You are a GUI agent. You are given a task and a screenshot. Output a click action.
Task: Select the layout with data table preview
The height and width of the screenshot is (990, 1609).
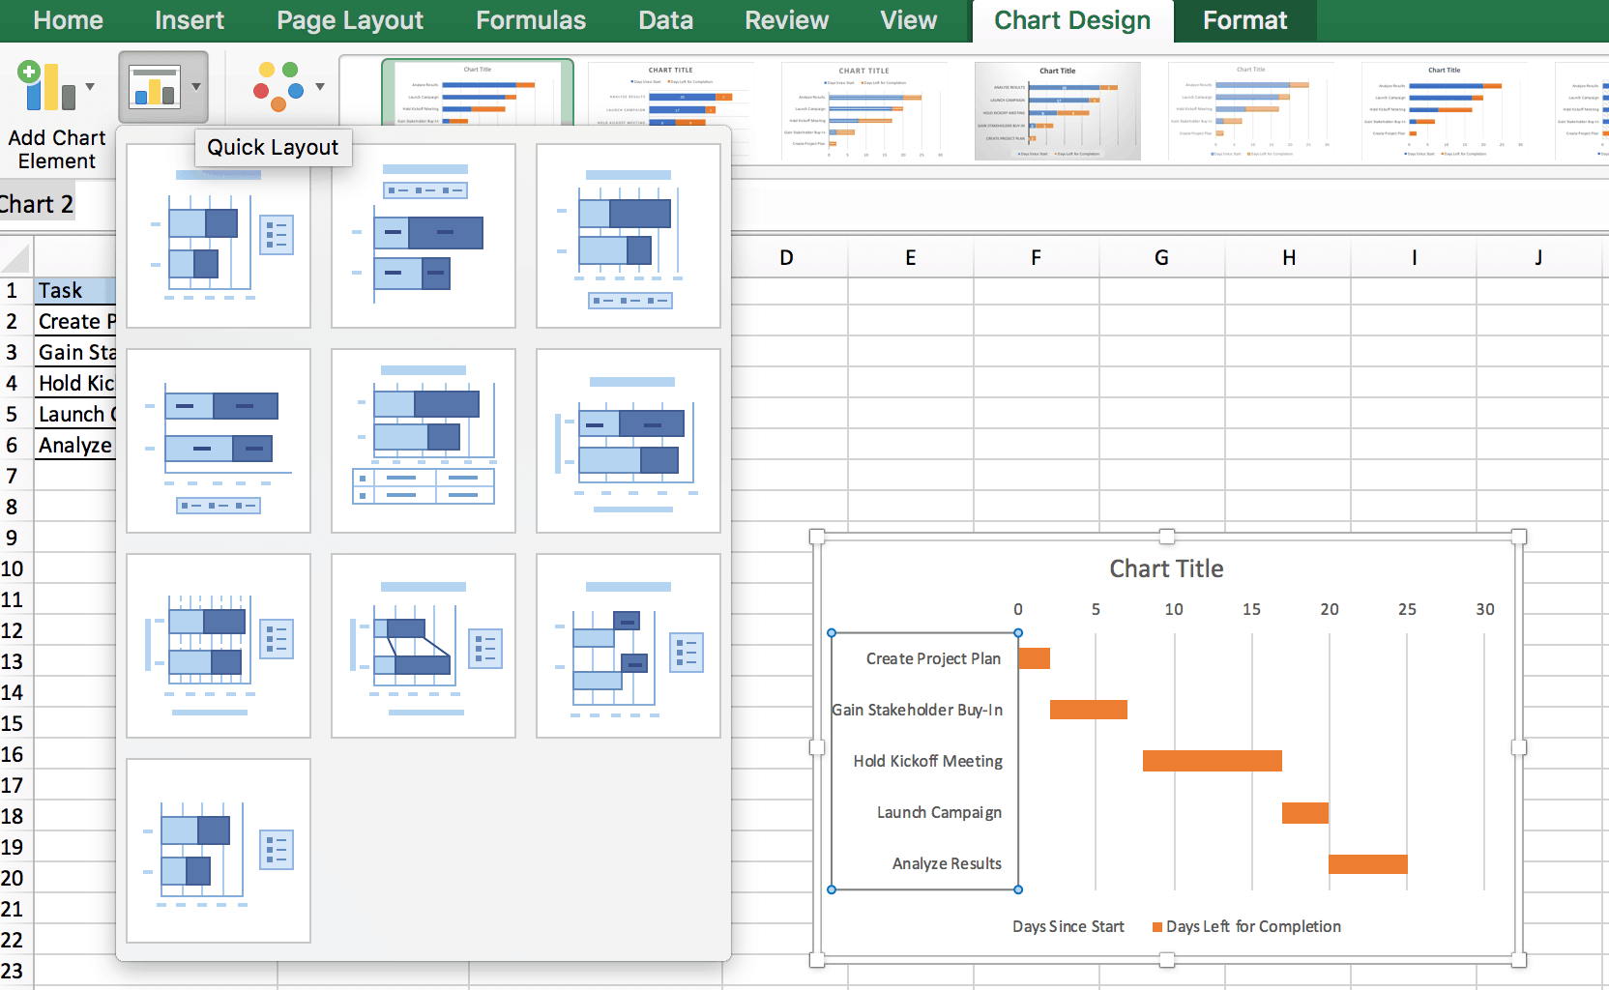pyautogui.click(x=423, y=440)
